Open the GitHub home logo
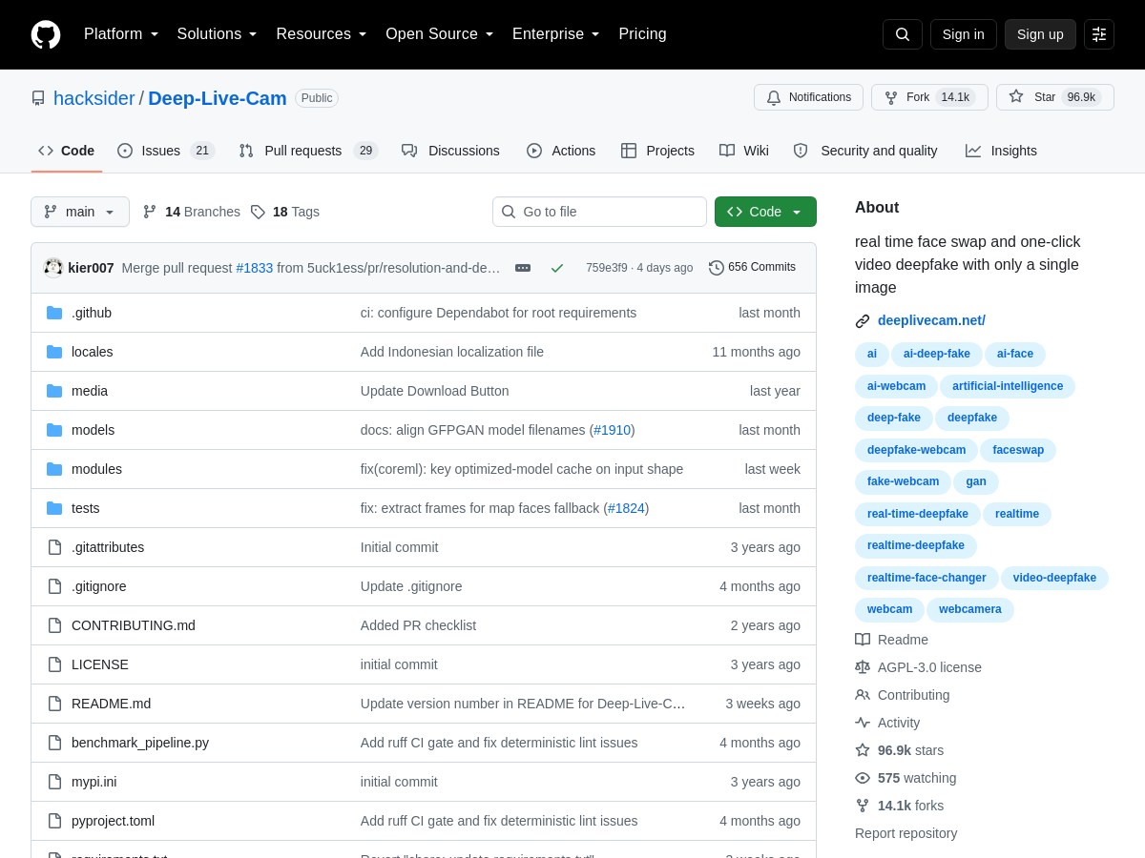This screenshot has height=858, width=1145. click(x=46, y=34)
